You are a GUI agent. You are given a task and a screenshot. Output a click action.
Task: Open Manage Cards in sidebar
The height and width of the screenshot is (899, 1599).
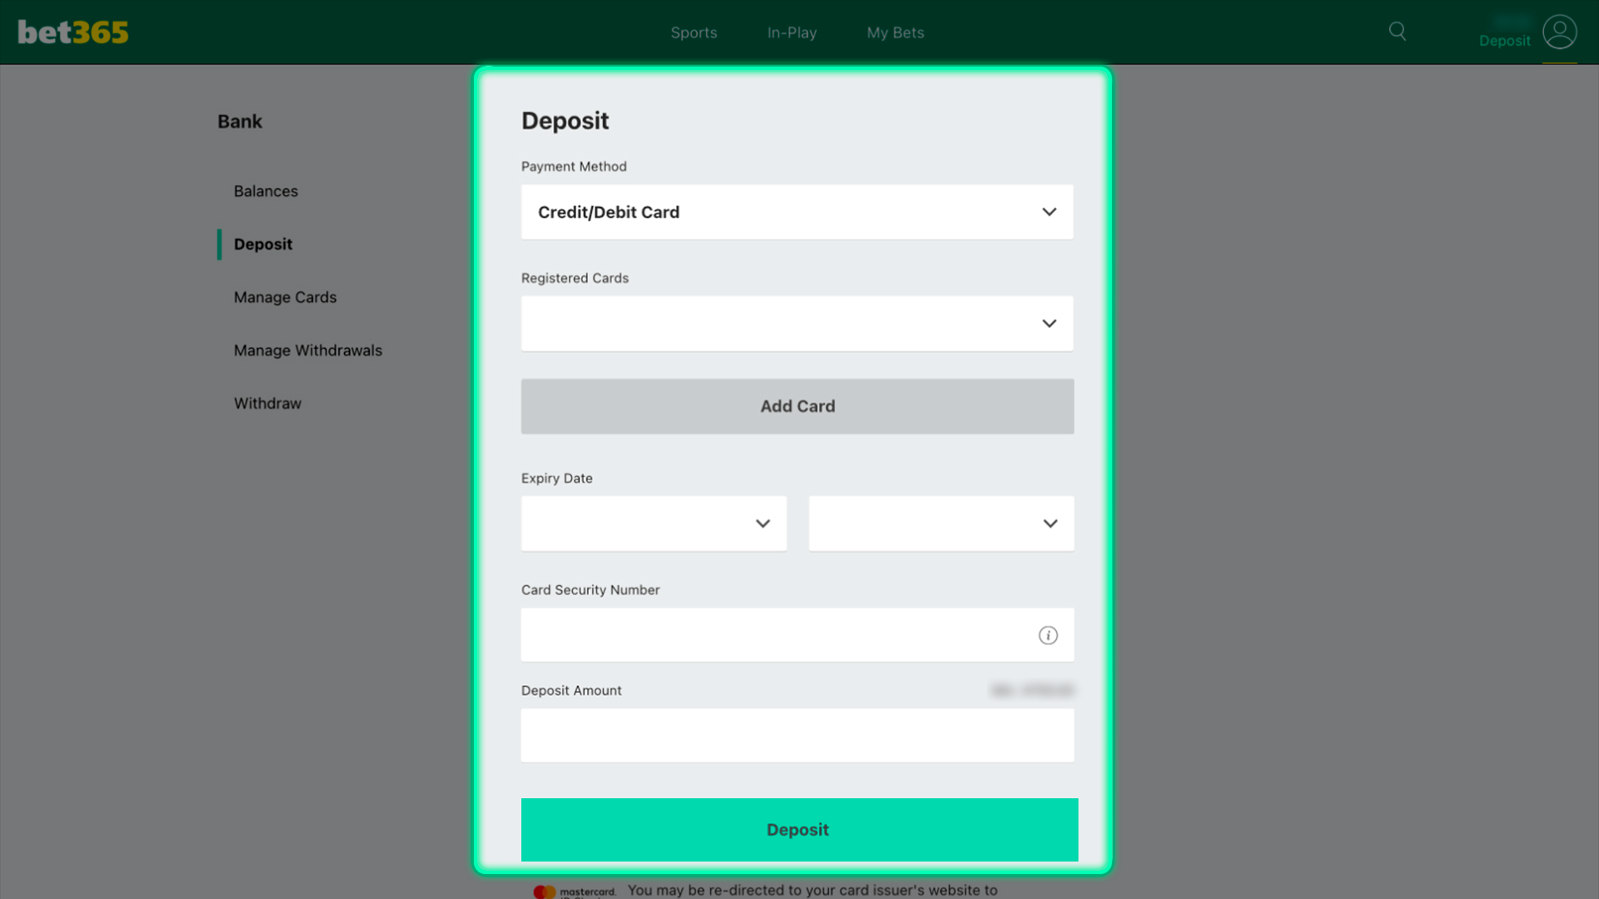tap(285, 297)
